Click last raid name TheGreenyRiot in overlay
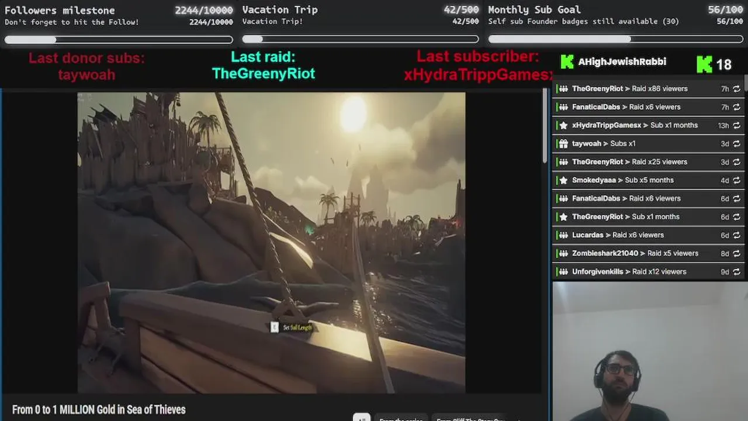Viewport: 748px width, 421px height. click(263, 73)
